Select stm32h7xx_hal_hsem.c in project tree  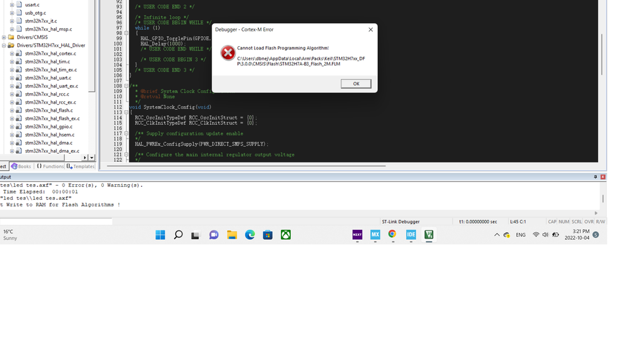pyautogui.click(x=49, y=134)
